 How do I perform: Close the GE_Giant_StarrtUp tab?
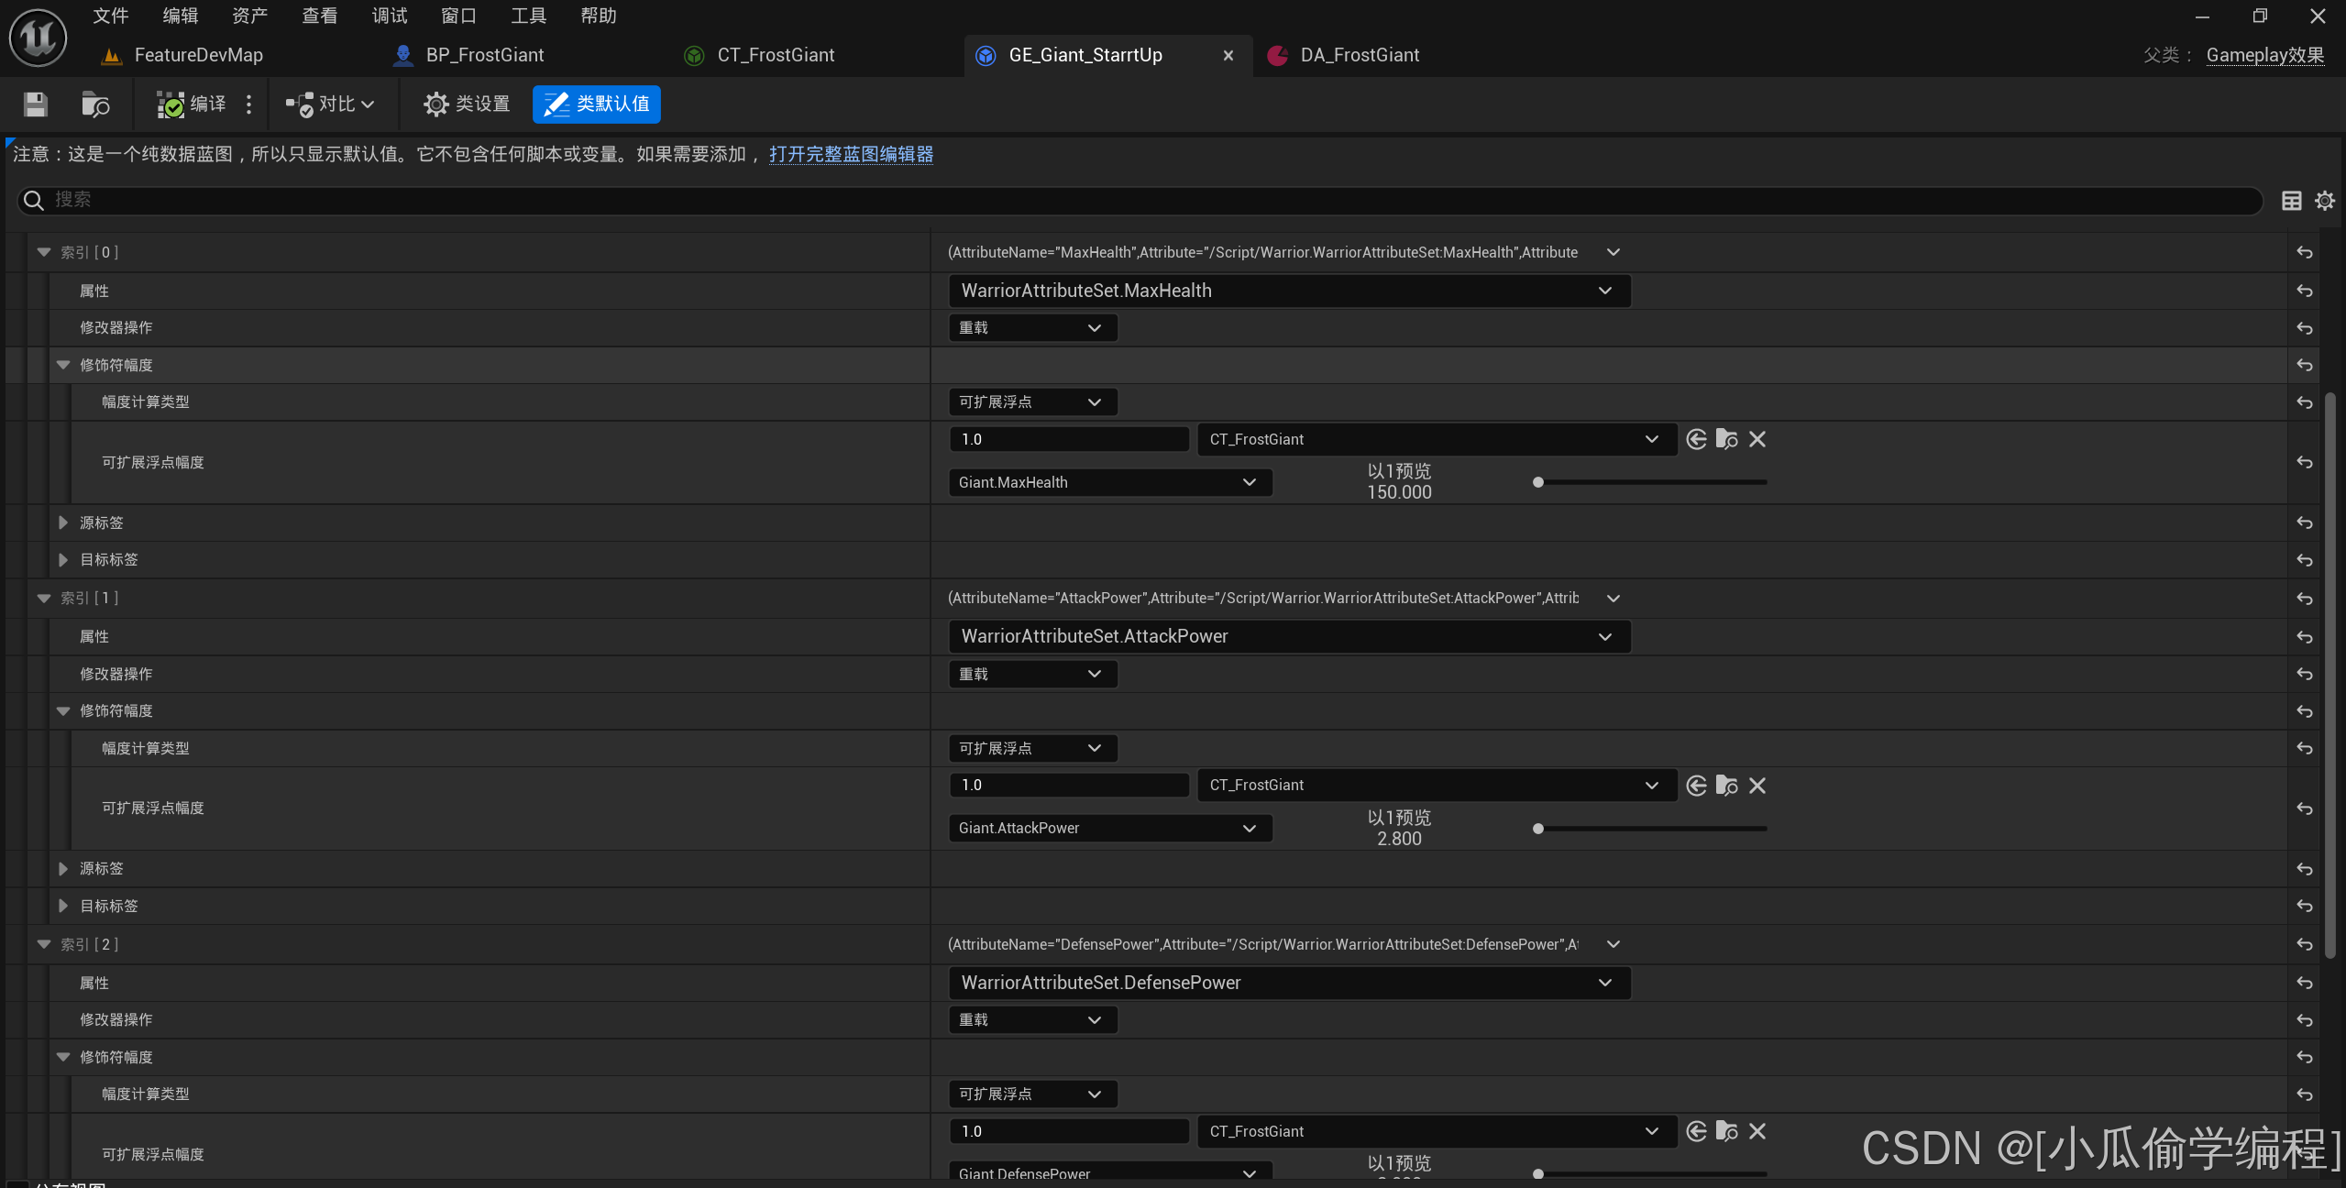pyautogui.click(x=1228, y=55)
